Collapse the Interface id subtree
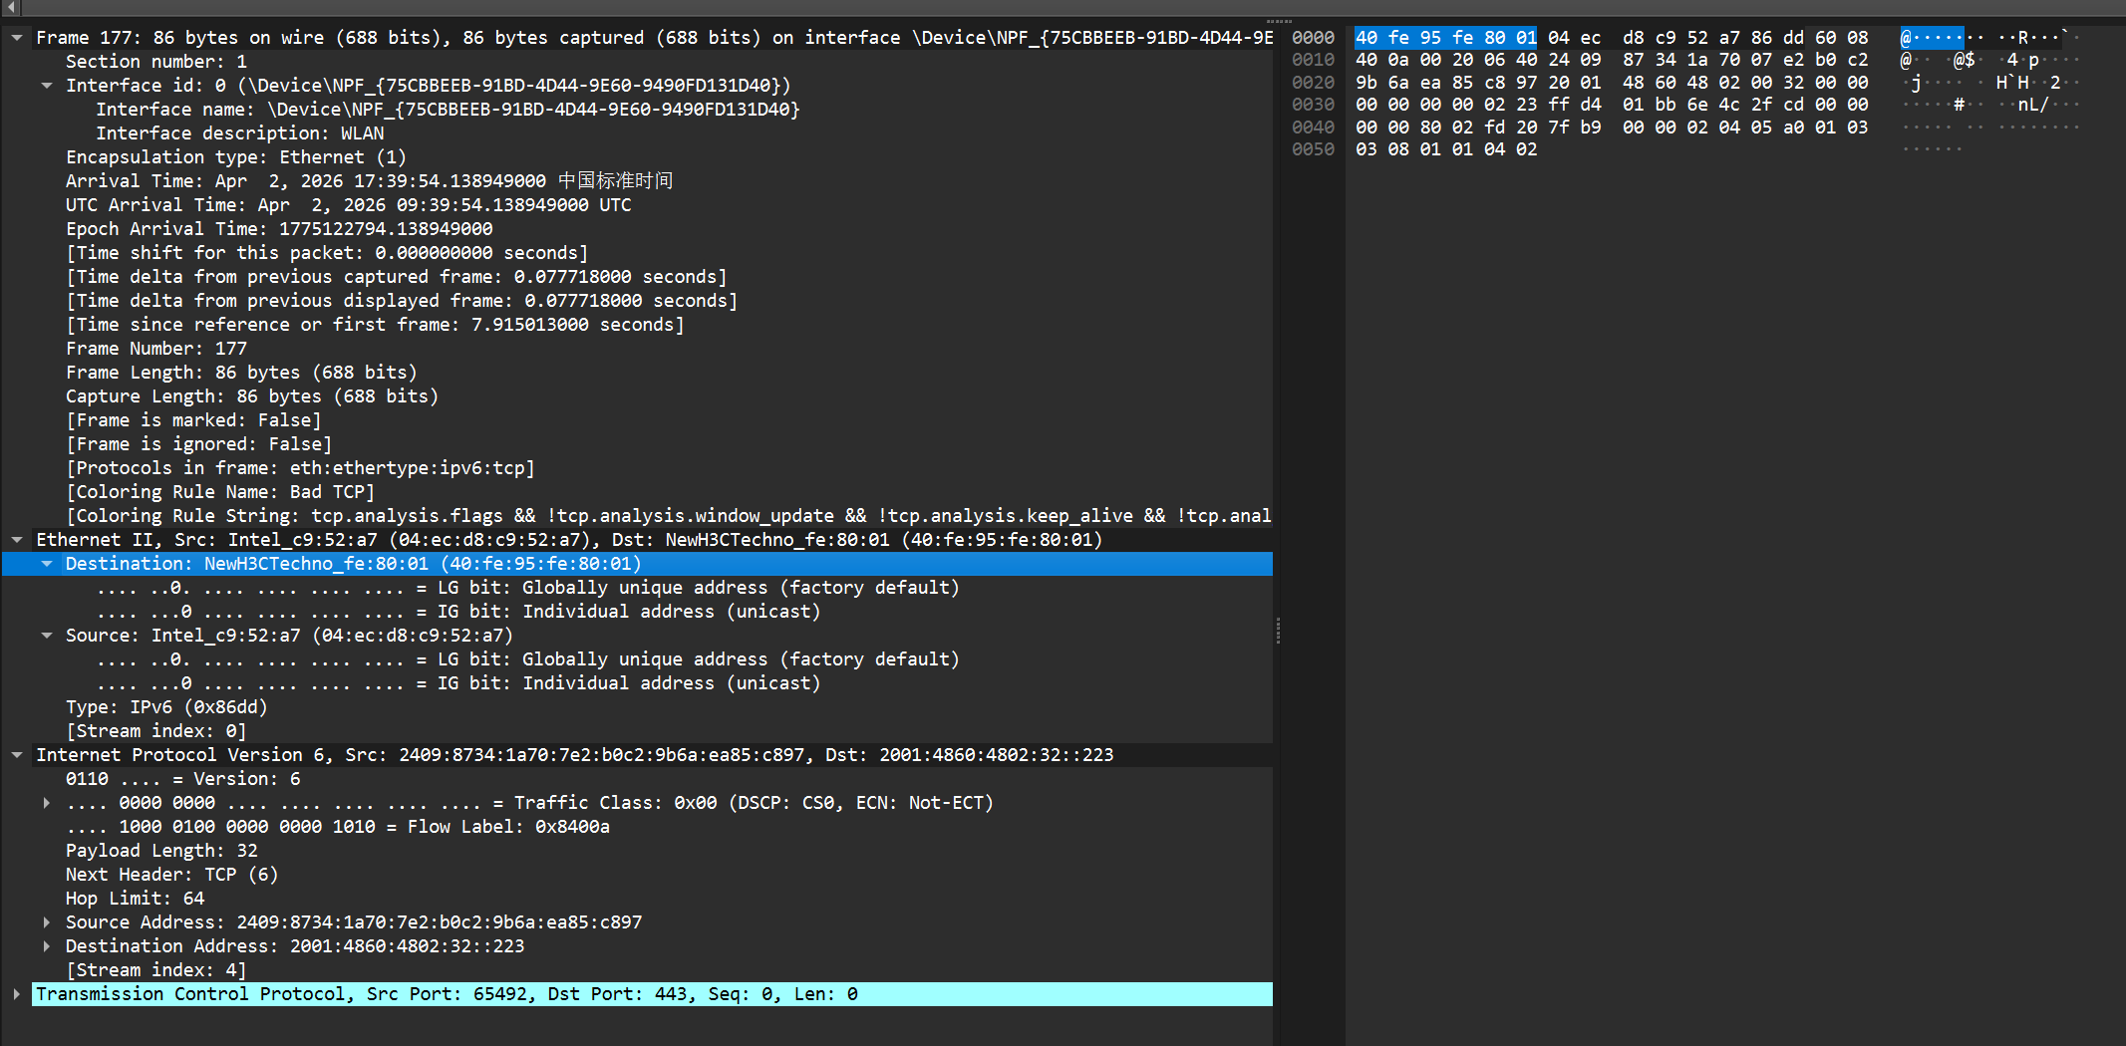This screenshot has width=2126, height=1046. [47, 86]
